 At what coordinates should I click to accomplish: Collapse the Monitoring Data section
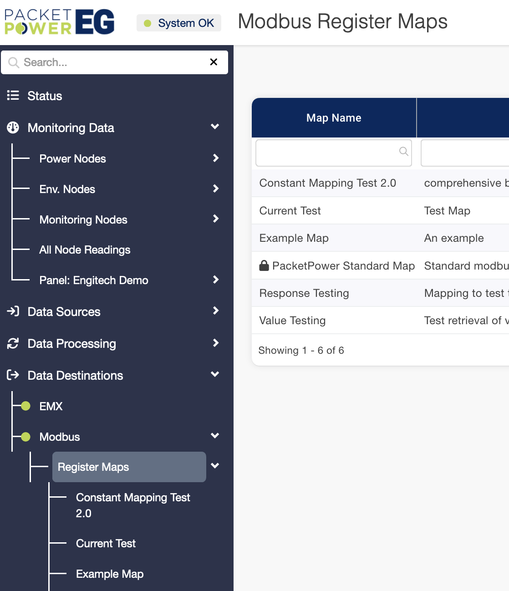pos(215,127)
